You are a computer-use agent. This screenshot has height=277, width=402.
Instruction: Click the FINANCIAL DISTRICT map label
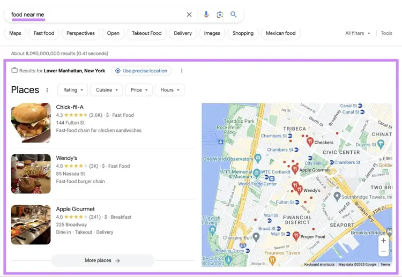297,220
